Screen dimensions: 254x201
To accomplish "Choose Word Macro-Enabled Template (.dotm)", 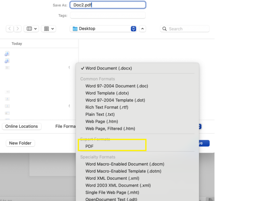I will coord(138,171).
